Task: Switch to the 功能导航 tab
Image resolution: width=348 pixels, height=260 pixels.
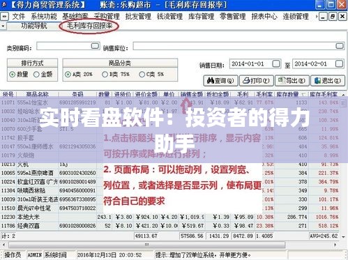Action: tap(34, 26)
